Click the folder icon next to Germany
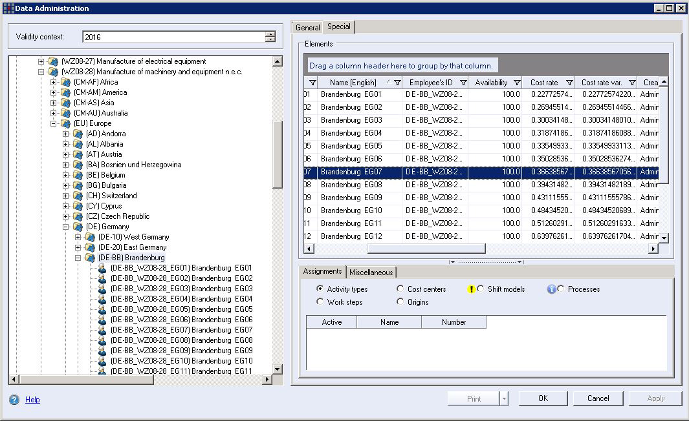 tap(78, 227)
